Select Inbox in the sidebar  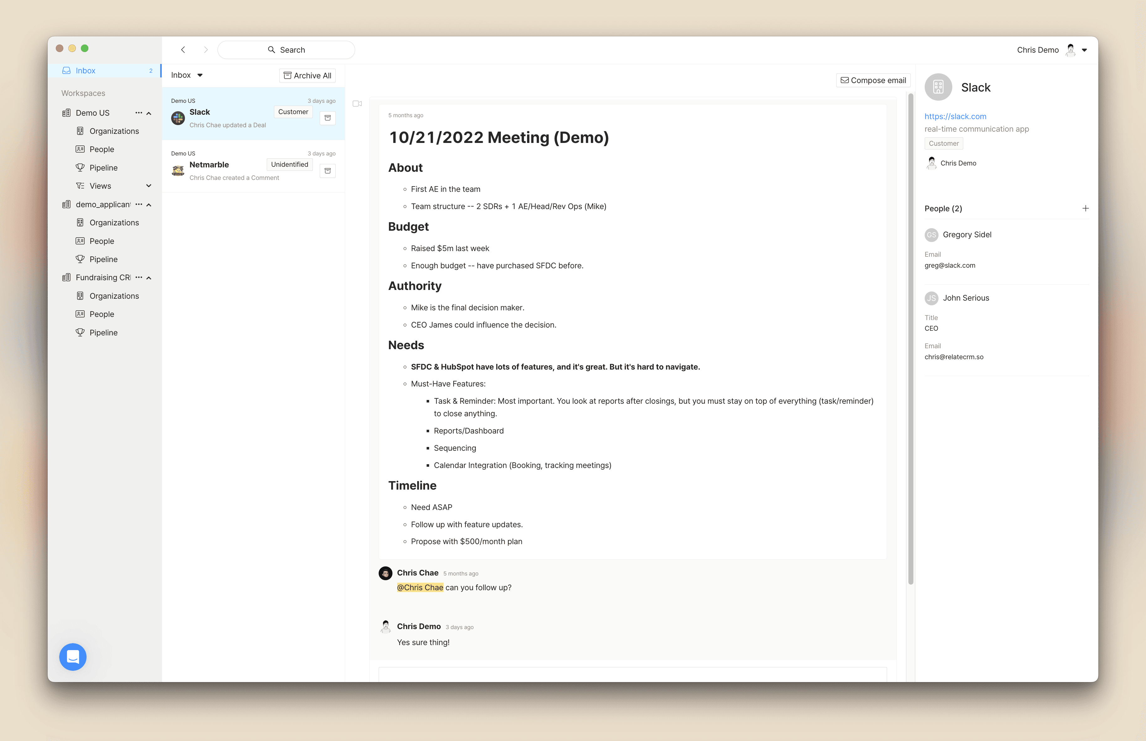[86, 71]
